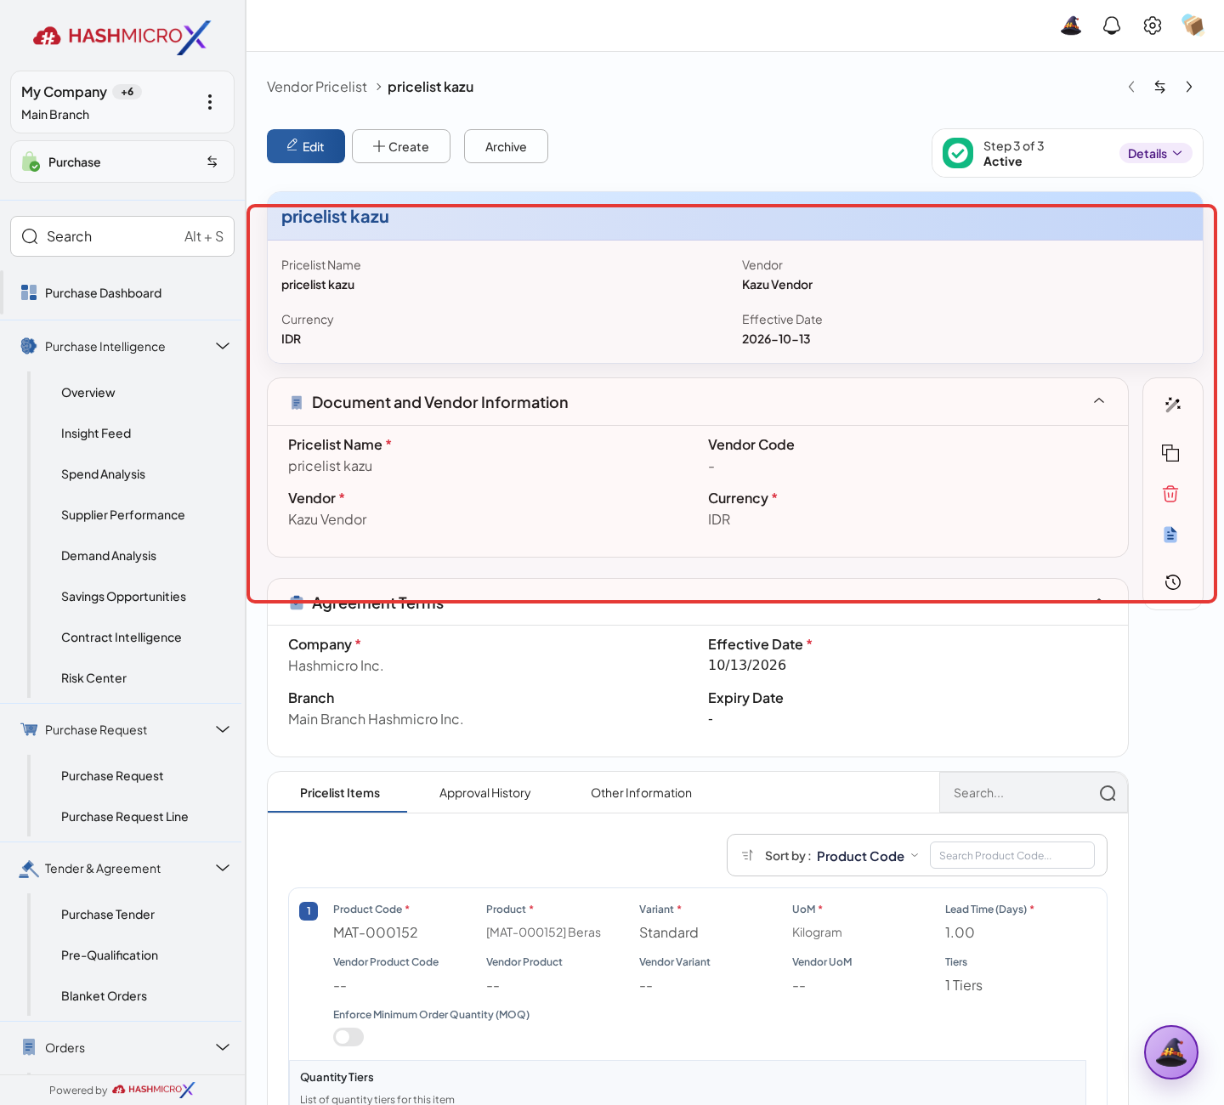Switch to the Pricelist Items tab
This screenshot has height=1105, width=1224.
click(340, 793)
